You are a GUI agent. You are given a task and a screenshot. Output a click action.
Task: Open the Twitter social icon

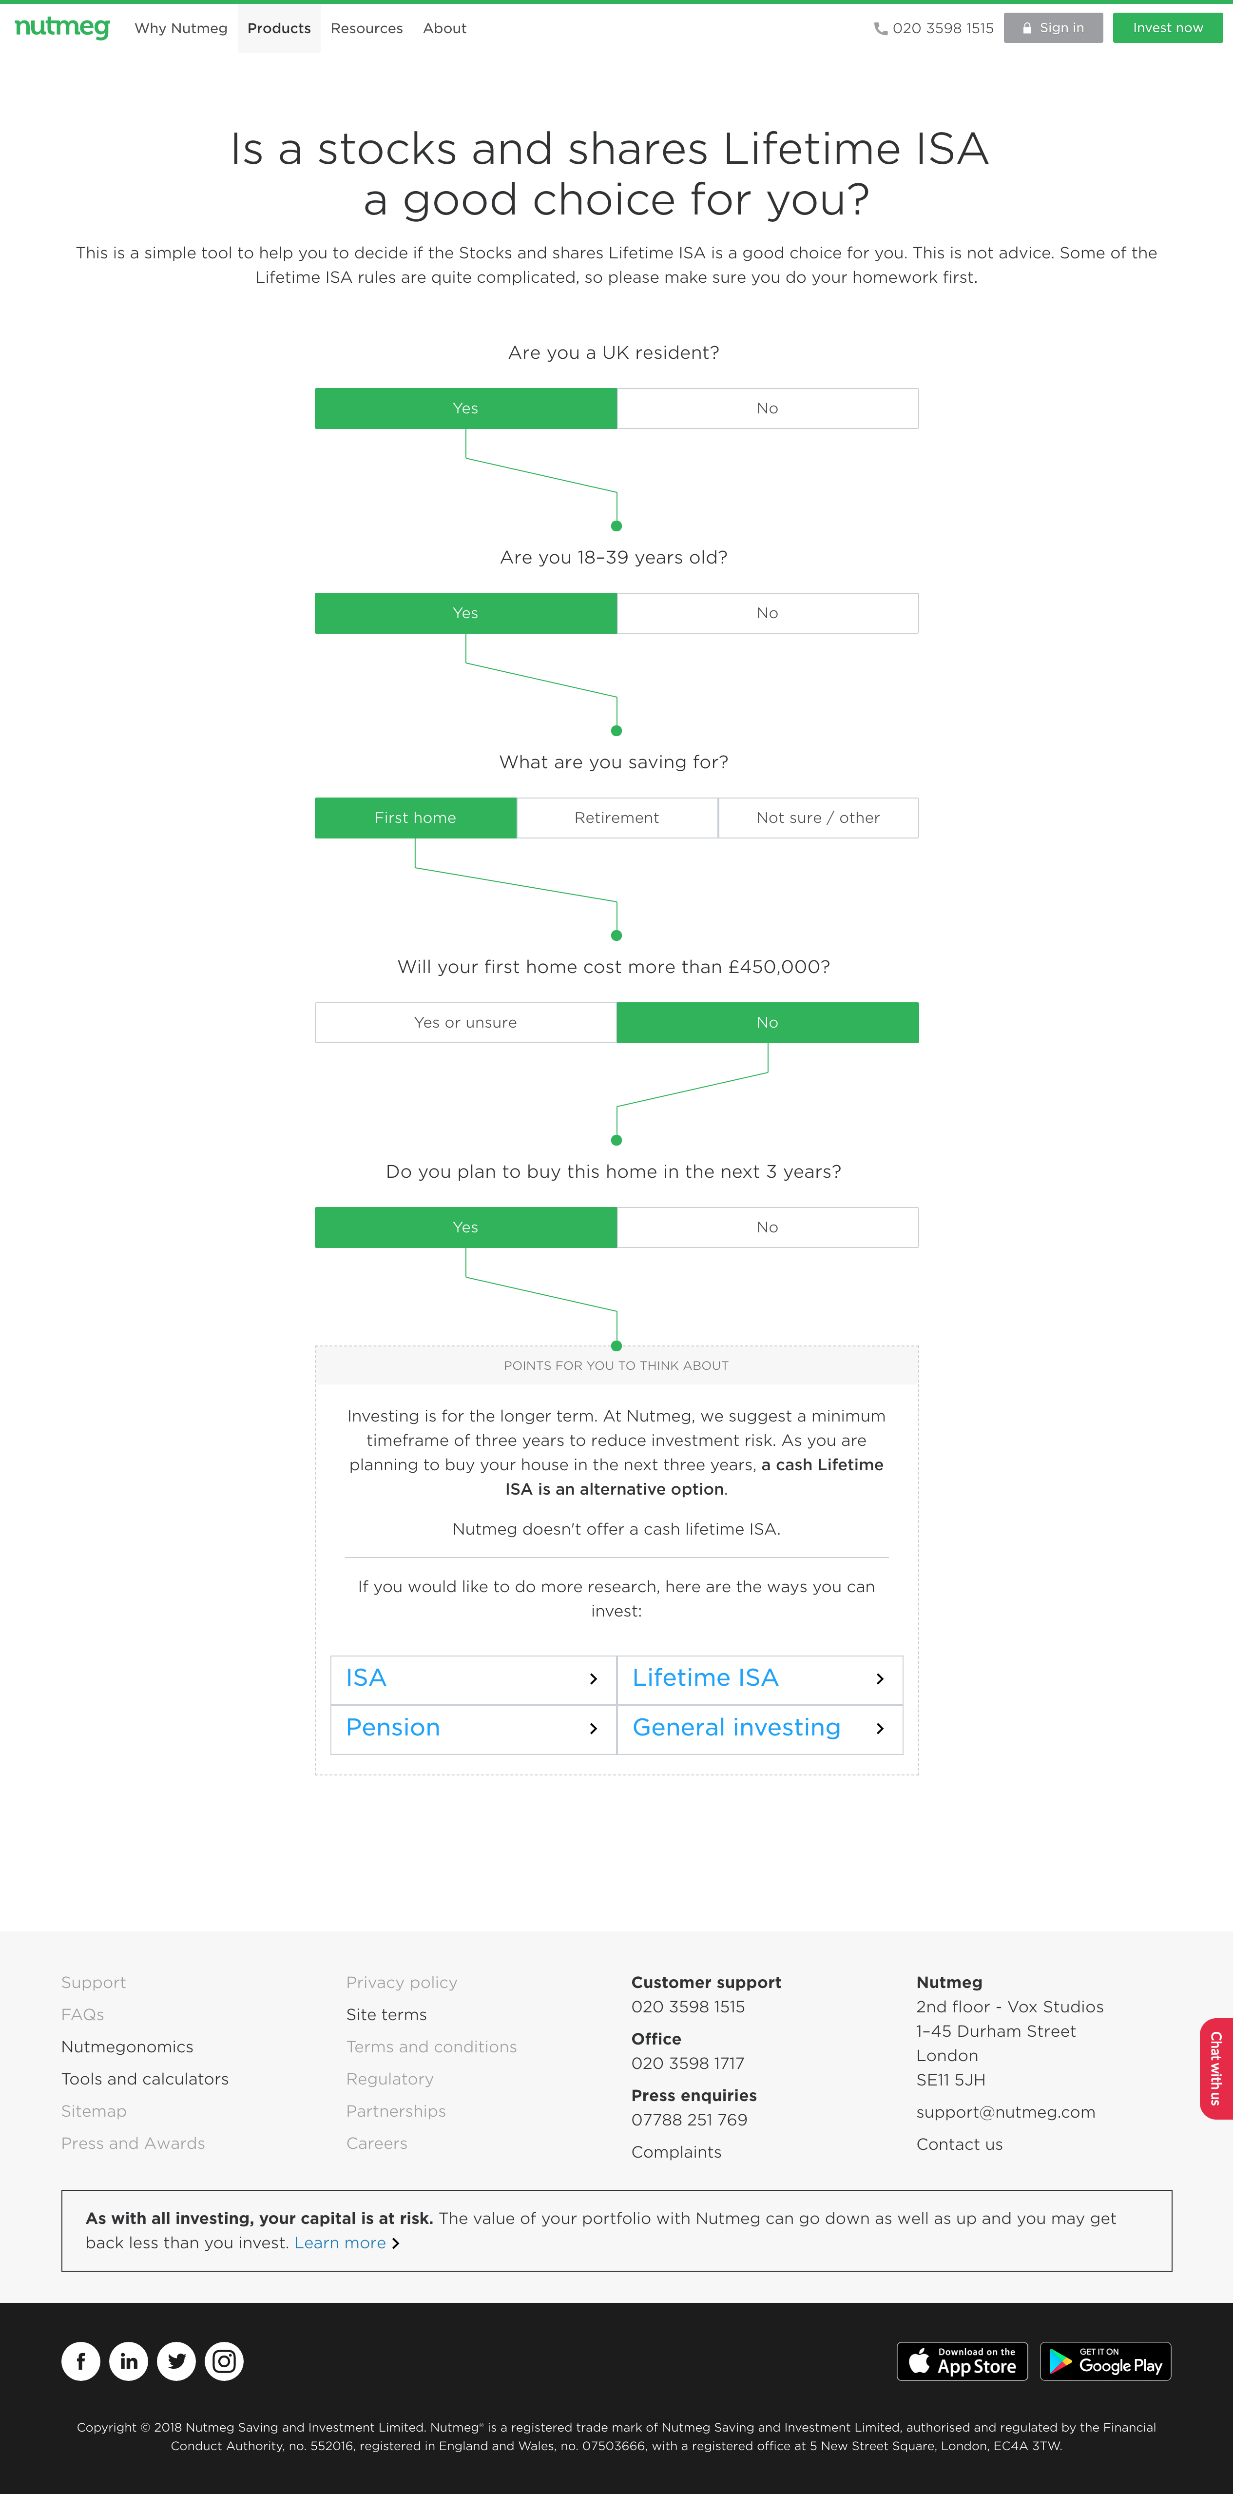point(176,2360)
